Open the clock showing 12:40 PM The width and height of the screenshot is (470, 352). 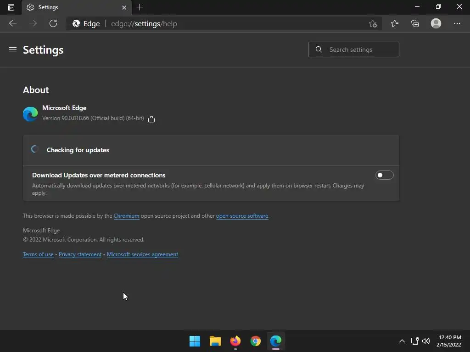coord(449,341)
